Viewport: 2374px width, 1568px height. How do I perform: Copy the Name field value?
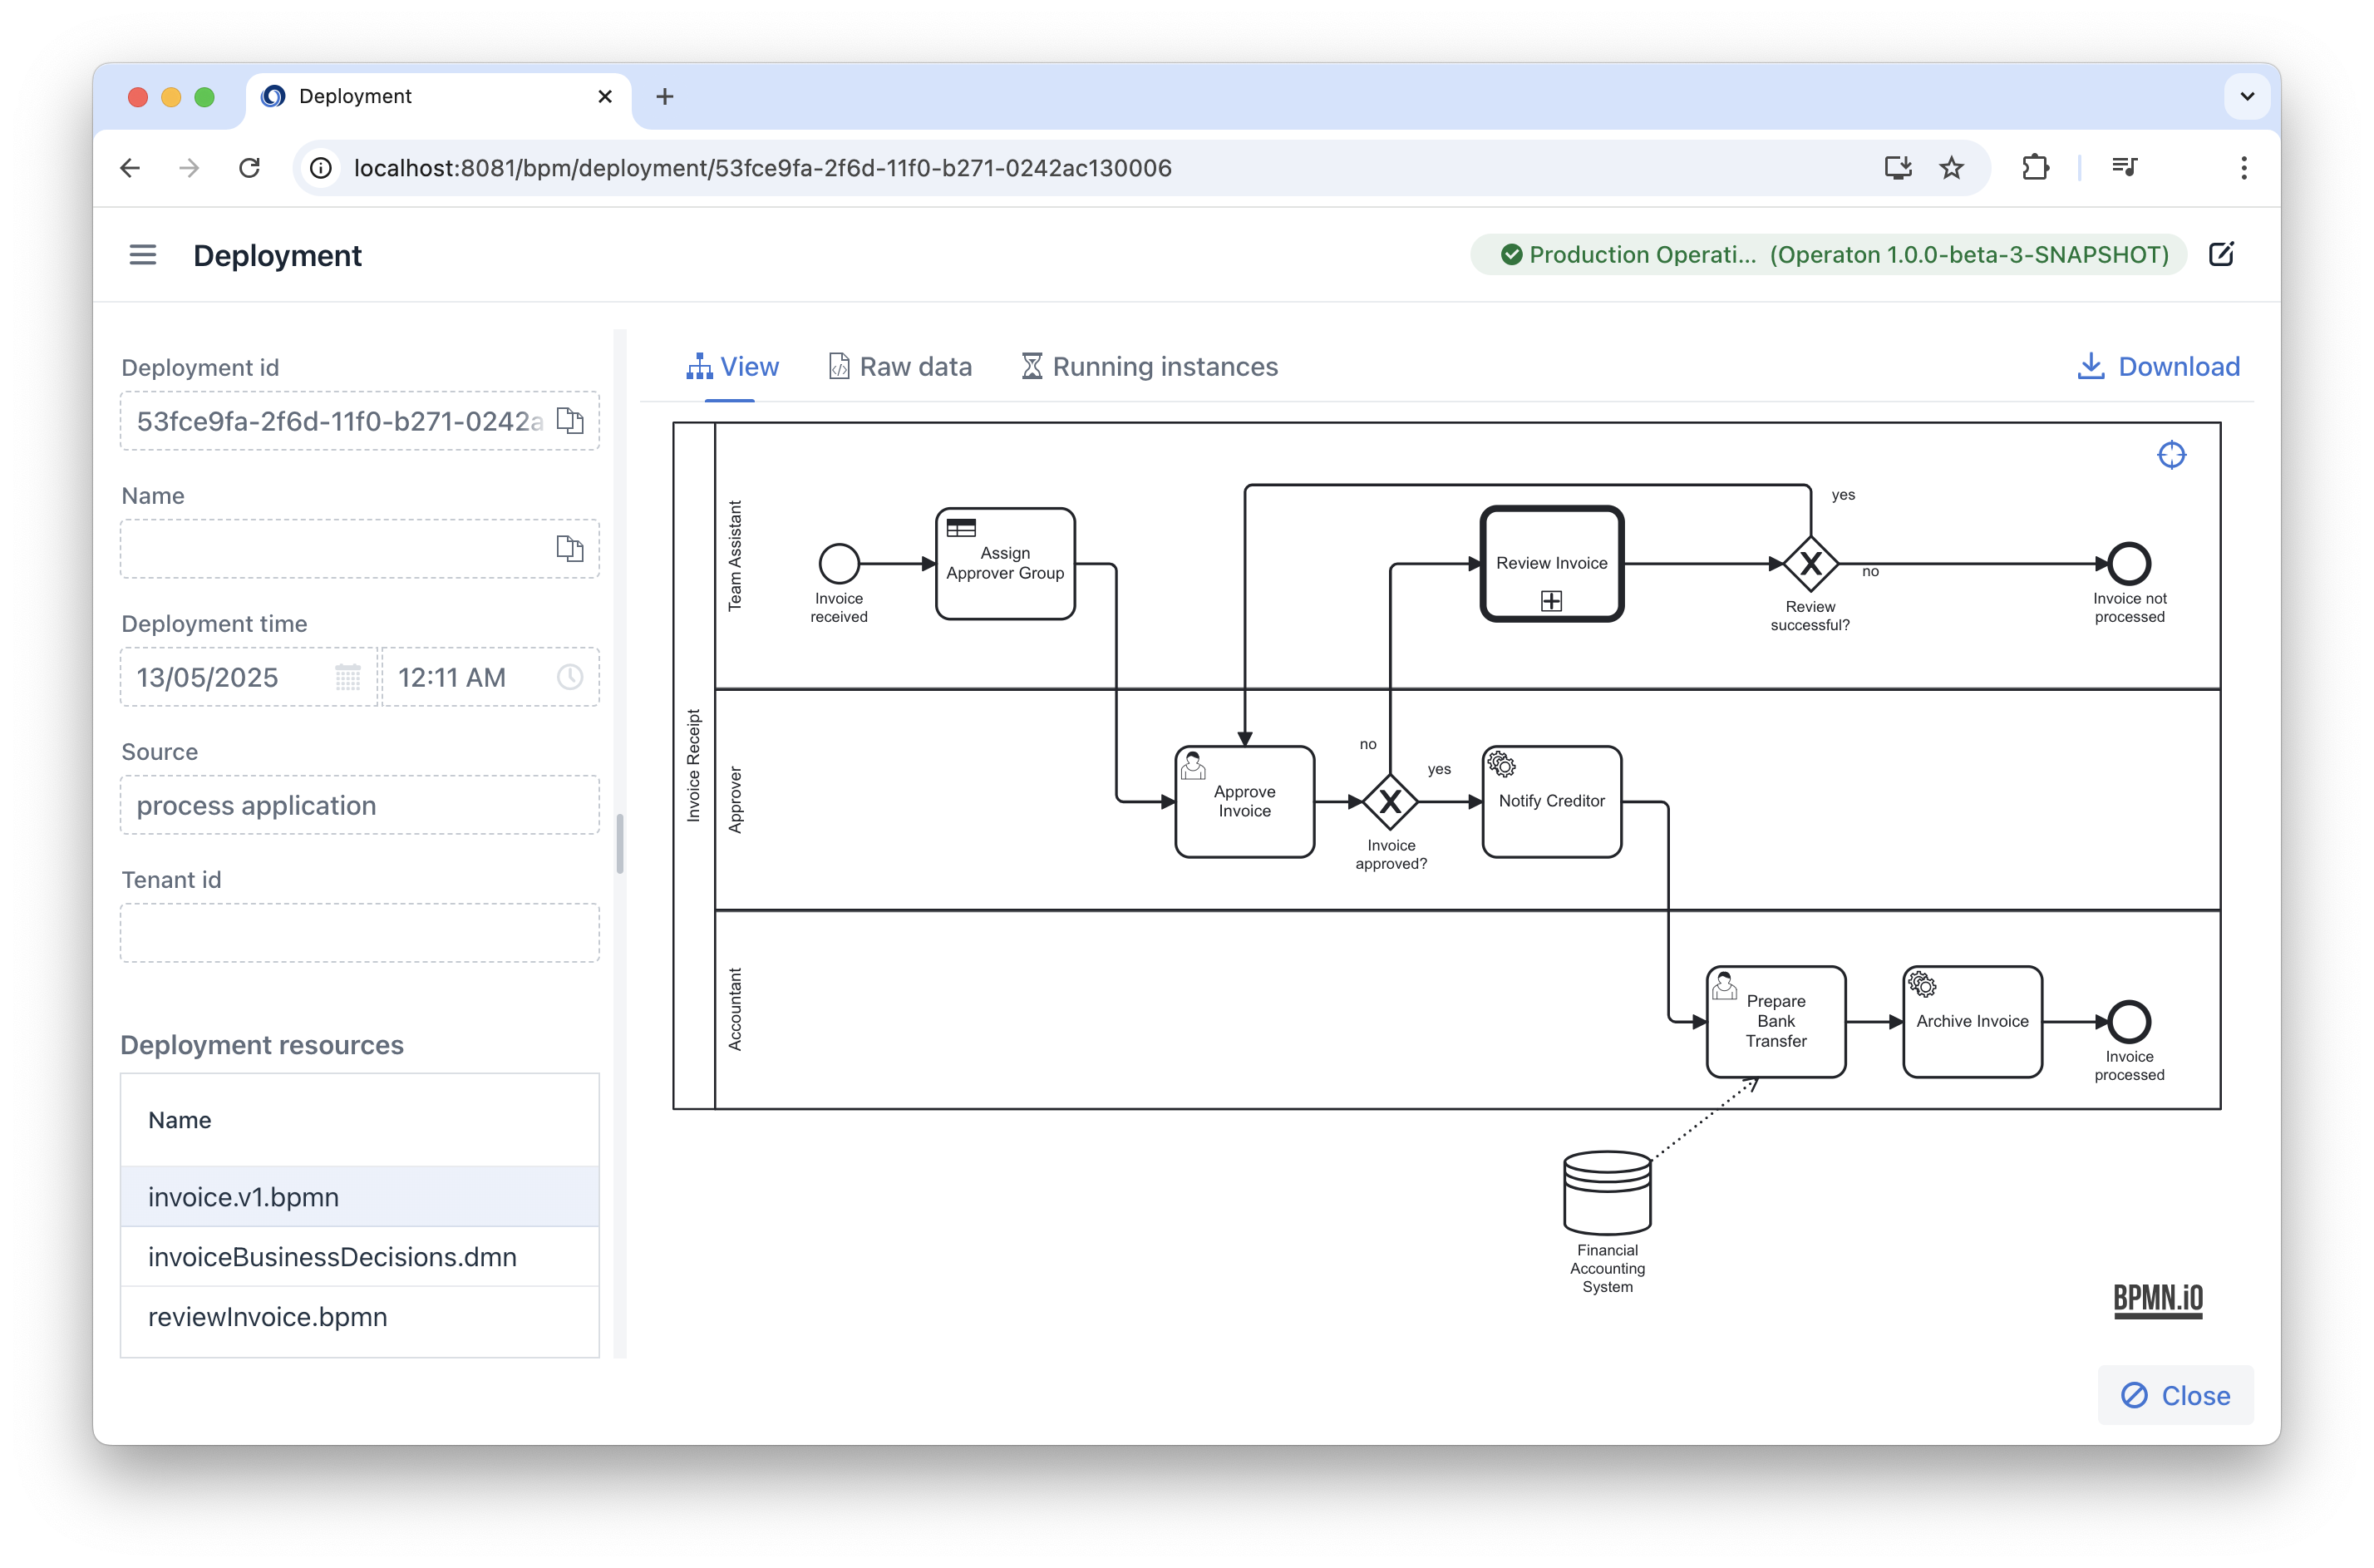(x=569, y=548)
